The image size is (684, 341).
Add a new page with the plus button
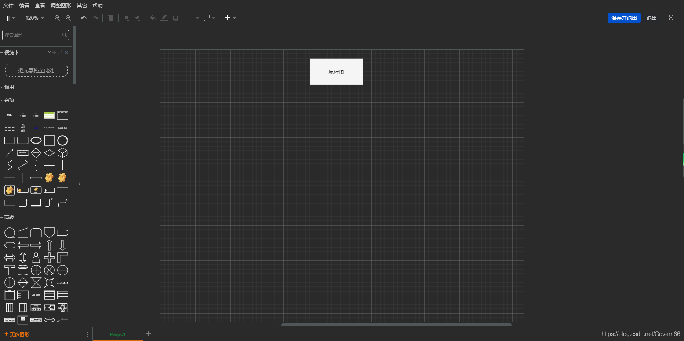tap(149, 334)
